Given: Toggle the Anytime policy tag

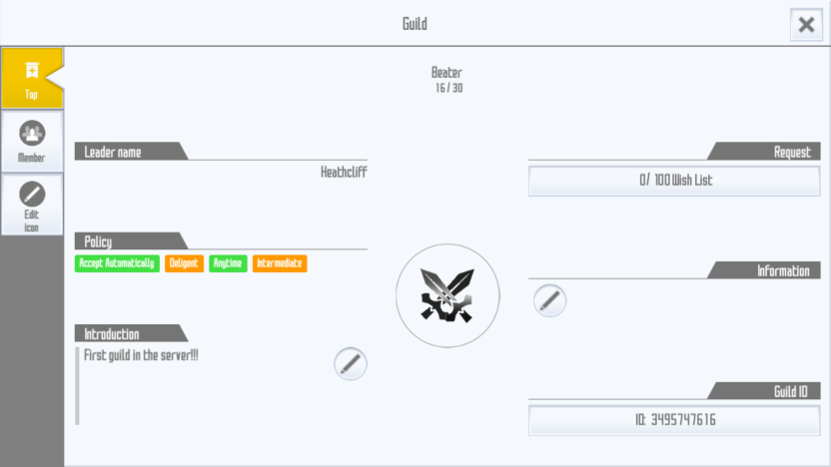Looking at the screenshot, I should [228, 263].
